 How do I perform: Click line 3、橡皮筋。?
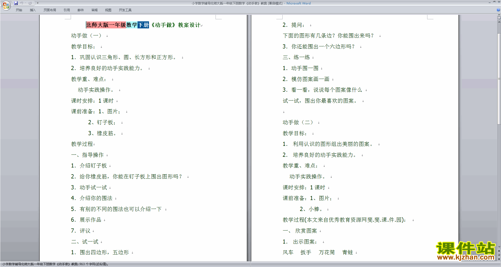click(x=102, y=133)
